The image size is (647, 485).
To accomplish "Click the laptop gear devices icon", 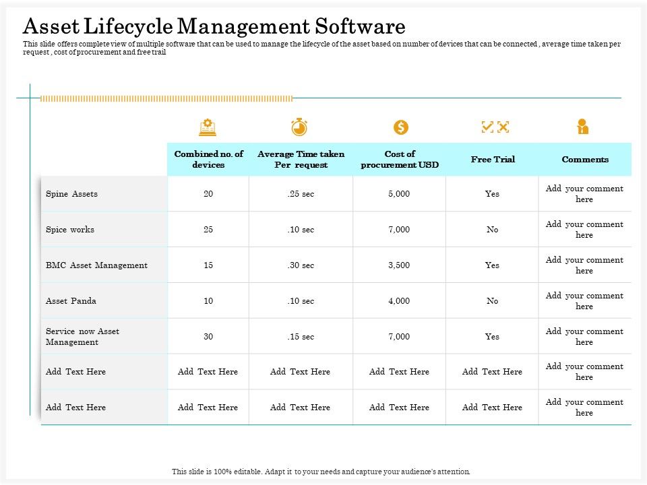I will (x=208, y=127).
